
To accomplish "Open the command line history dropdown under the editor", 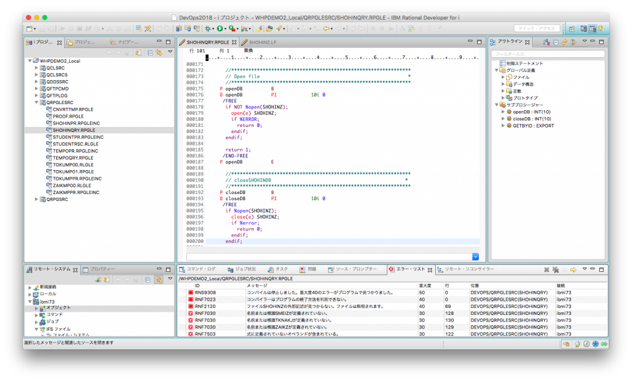I will click(x=475, y=256).
